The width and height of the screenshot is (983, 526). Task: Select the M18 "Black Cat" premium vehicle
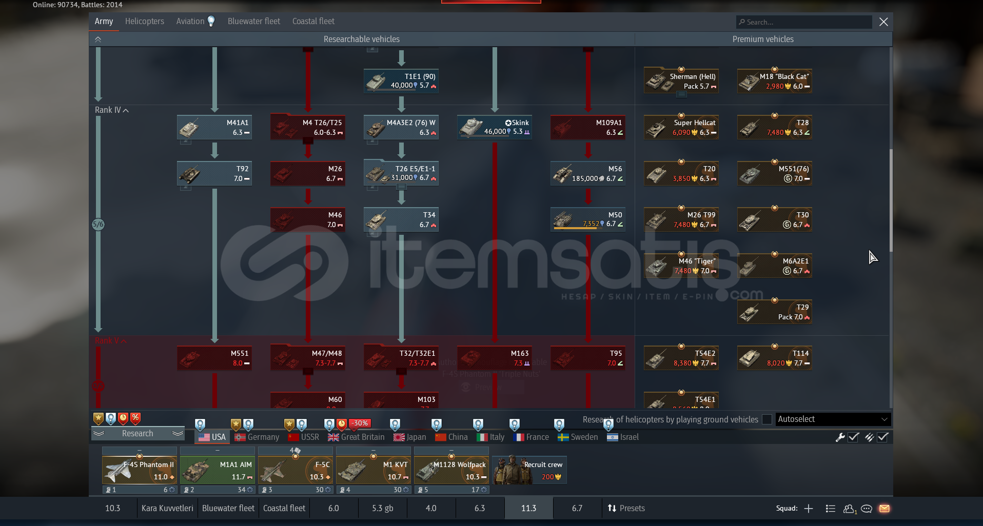click(774, 81)
